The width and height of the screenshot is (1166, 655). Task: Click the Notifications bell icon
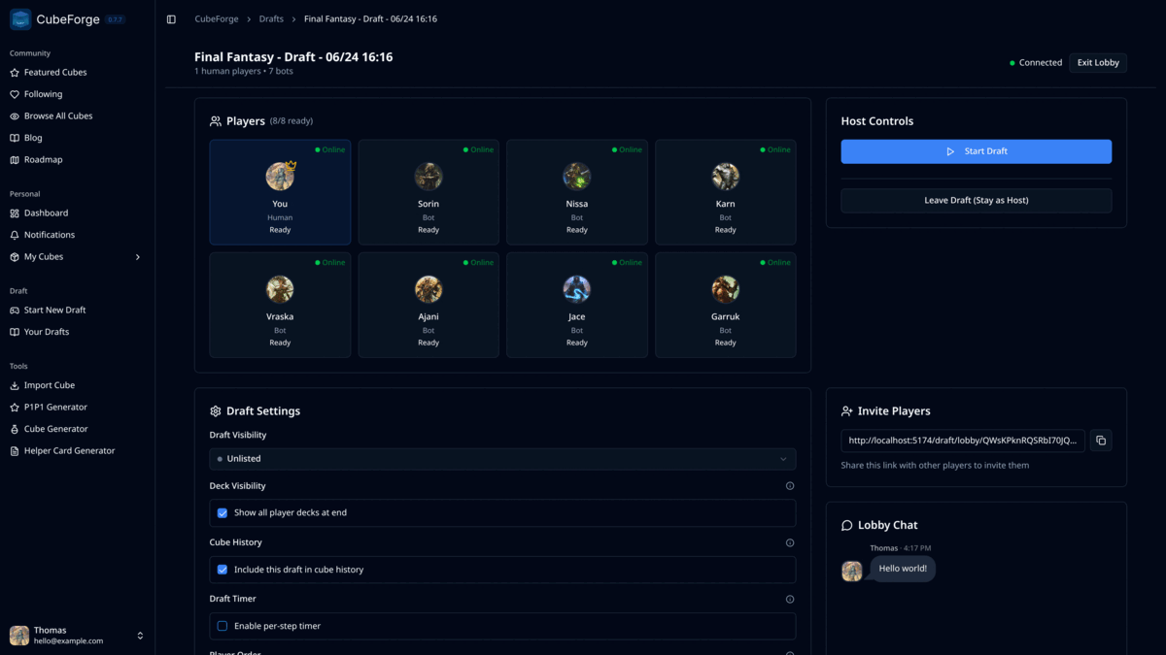tap(15, 235)
